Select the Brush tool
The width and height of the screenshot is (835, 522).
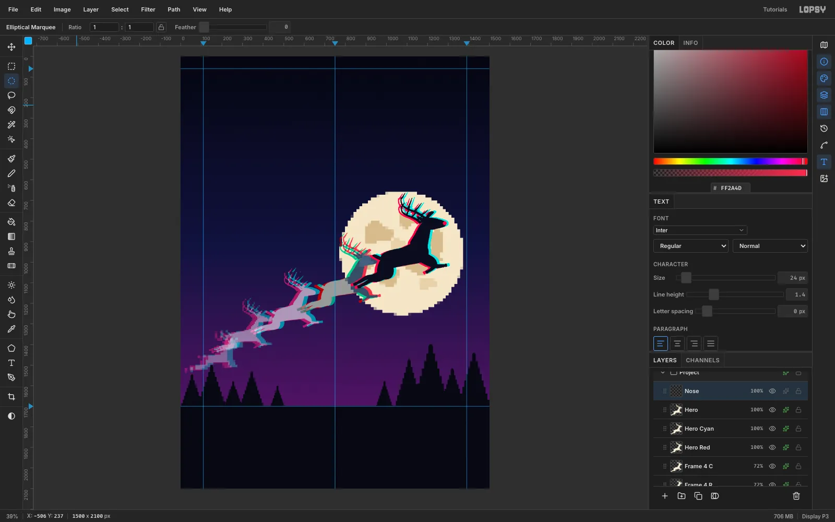[11, 159]
